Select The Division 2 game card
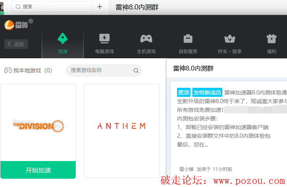 [38, 126]
